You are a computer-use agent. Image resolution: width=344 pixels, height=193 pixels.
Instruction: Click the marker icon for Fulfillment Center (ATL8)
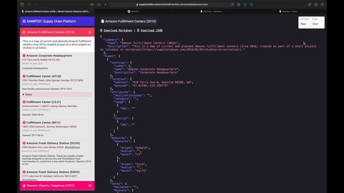(x=24, y=76)
